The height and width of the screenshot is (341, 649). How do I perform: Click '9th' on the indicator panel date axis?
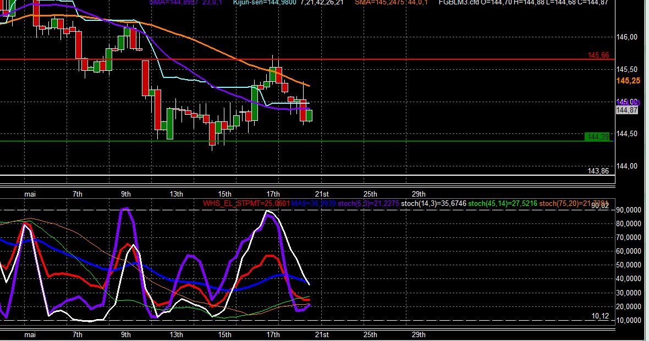[x=126, y=335]
